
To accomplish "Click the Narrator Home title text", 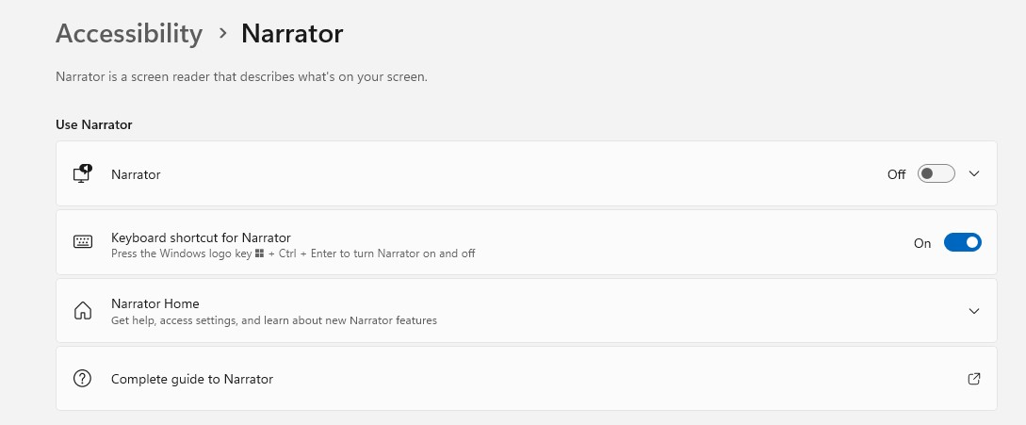I will pos(155,303).
